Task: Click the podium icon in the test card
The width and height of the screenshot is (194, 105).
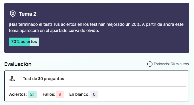Action: click(12, 78)
